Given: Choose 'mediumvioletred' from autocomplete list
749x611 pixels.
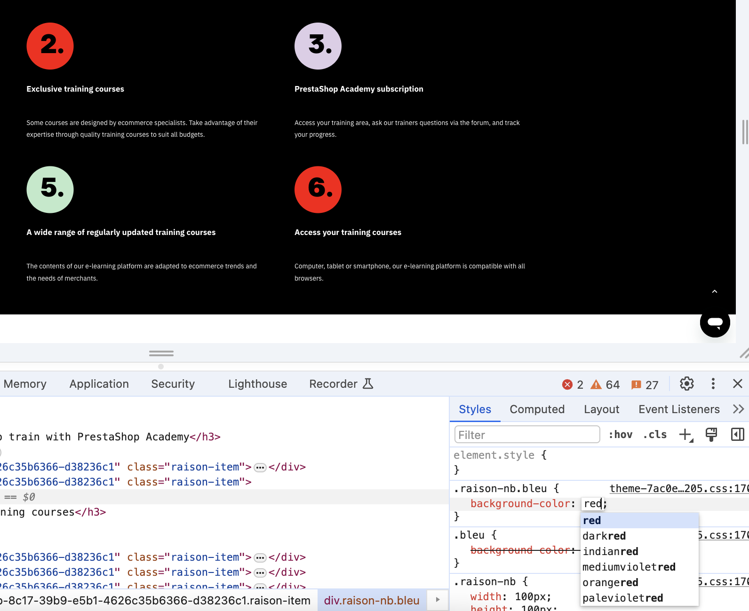Looking at the screenshot, I should click(x=639, y=567).
